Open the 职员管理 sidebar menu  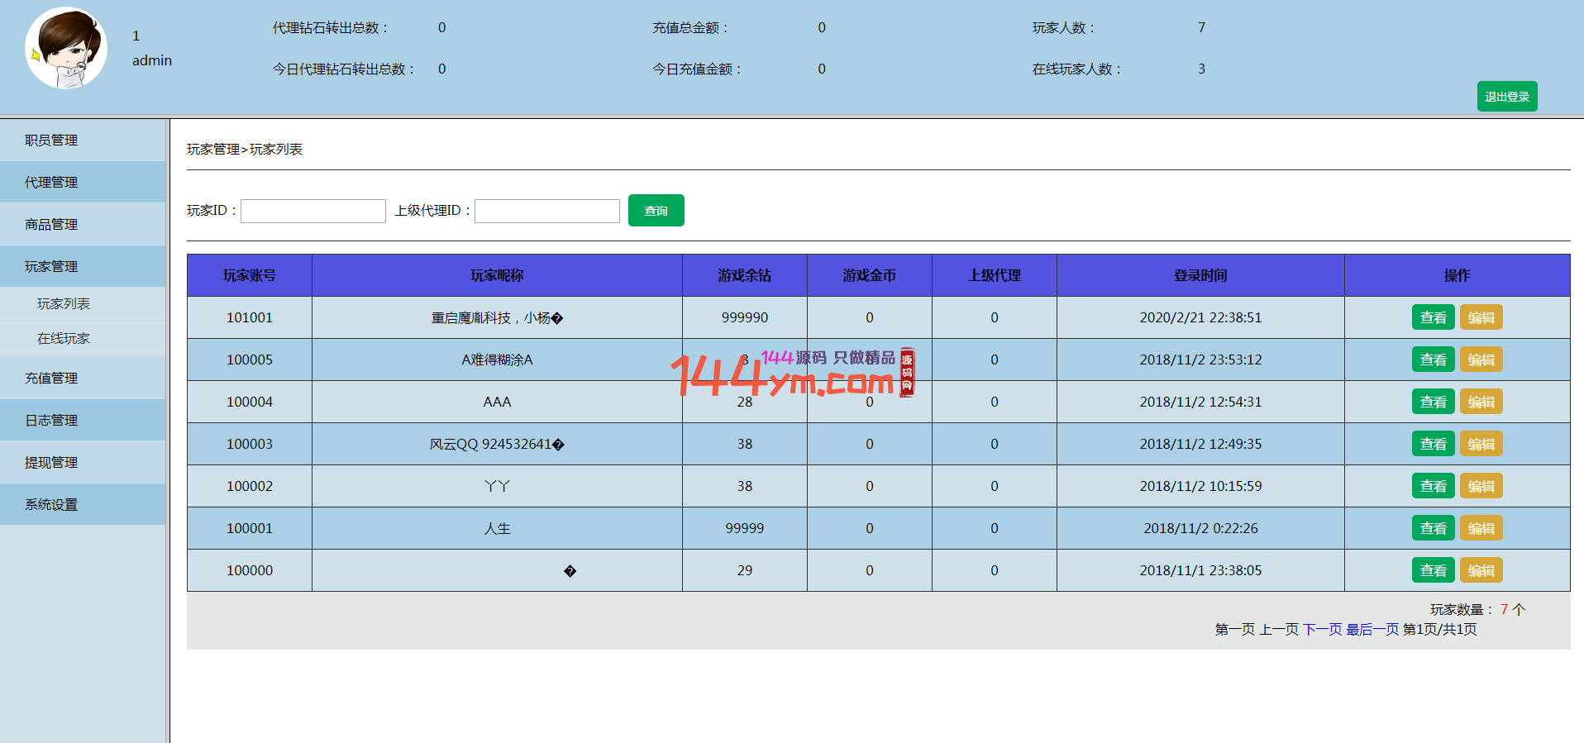(51, 141)
